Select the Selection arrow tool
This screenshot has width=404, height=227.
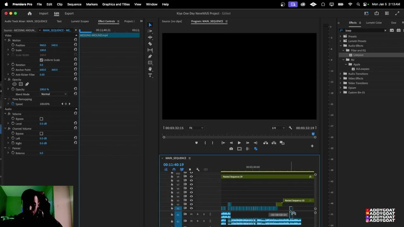point(150,25)
